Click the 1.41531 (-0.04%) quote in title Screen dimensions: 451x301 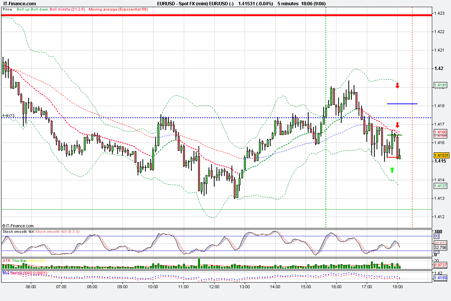tap(256, 4)
